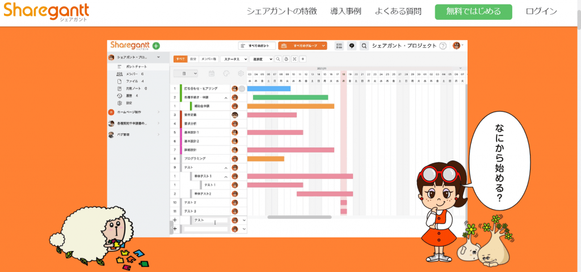
Task: Switch to the メンバー毎 filter
Action: tap(209, 59)
